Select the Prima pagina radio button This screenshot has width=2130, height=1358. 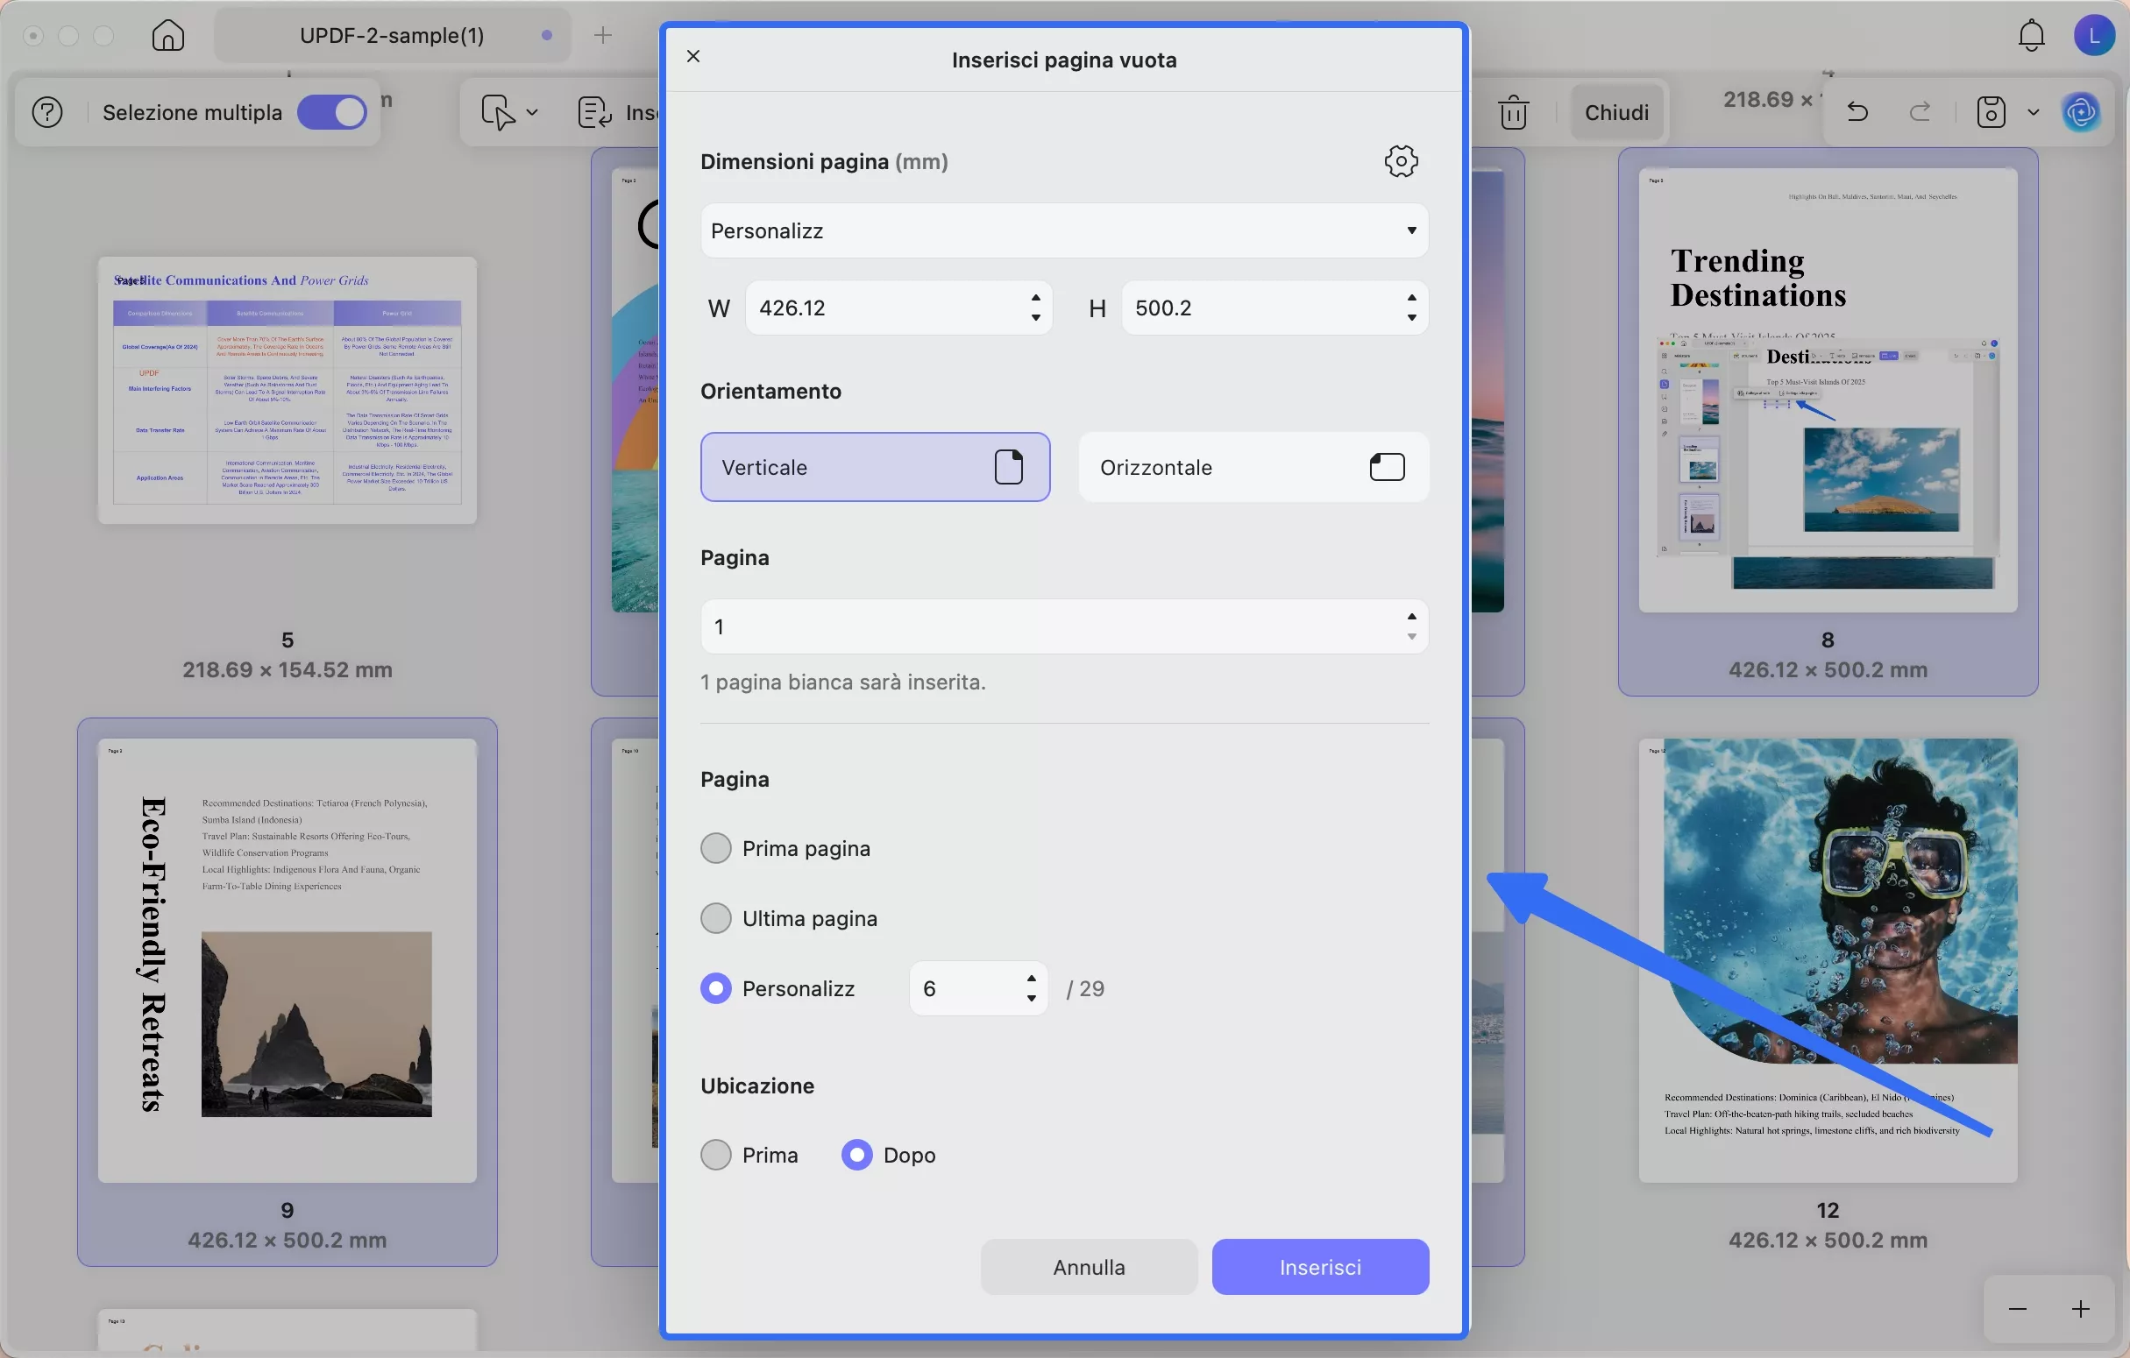715,849
